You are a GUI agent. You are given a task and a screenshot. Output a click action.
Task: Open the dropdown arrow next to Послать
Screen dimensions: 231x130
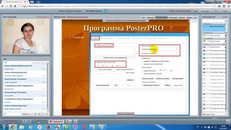[32, 114]
